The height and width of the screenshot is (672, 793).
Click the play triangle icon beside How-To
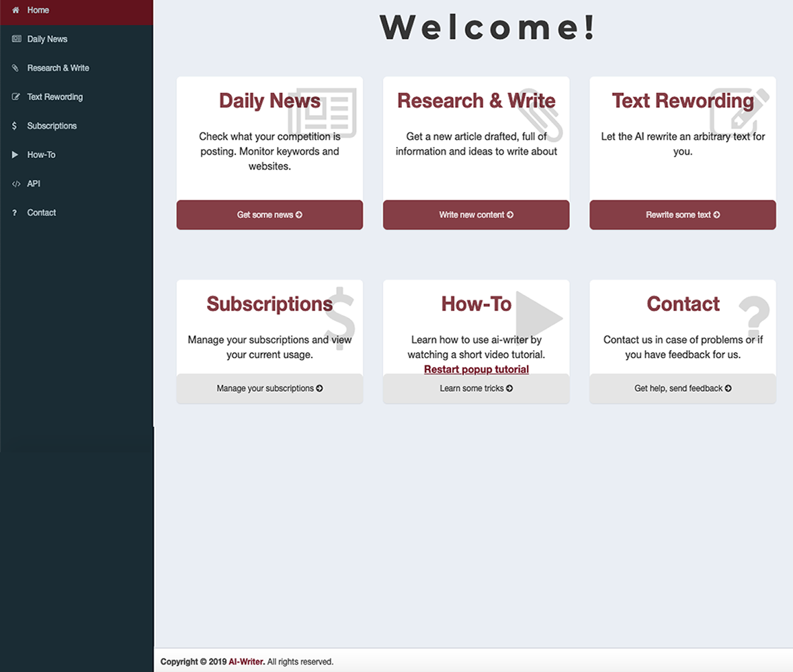tap(15, 155)
